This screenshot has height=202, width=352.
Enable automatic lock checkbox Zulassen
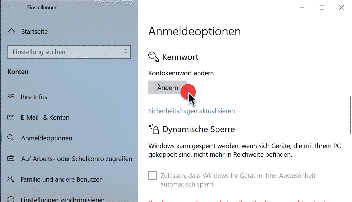[153, 176]
